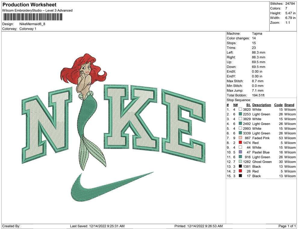The height and width of the screenshot is (229, 298).
Task: Click the Printed timestamp in the footer
Action: click(x=198, y=226)
